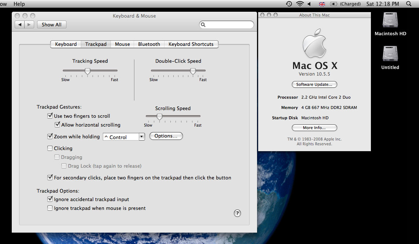Click the System Preferences search field
Image resolution: width=419 pixels, height=244 pixels.
click(226, 25)
